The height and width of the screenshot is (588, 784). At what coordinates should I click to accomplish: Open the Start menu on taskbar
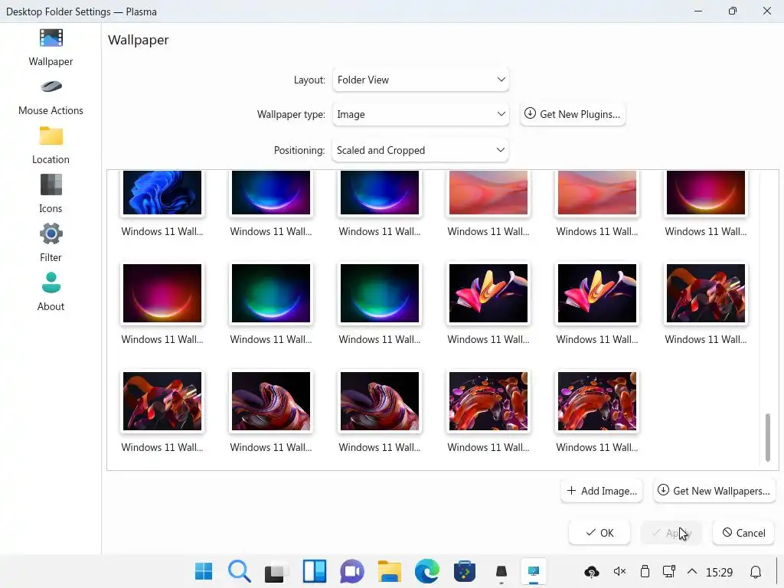tap(204, 571)
